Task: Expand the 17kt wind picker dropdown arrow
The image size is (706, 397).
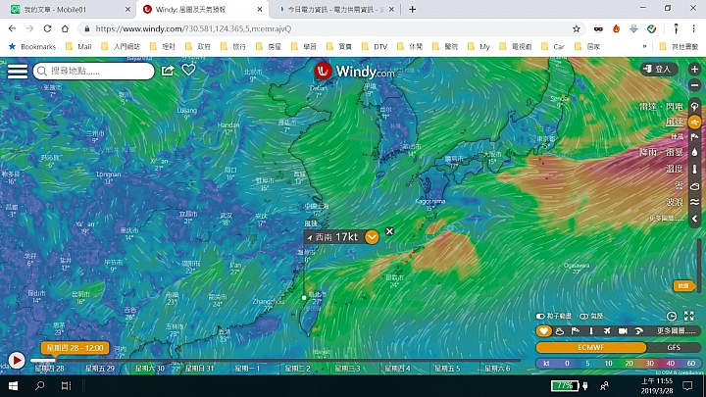Action: pos(372,237)
